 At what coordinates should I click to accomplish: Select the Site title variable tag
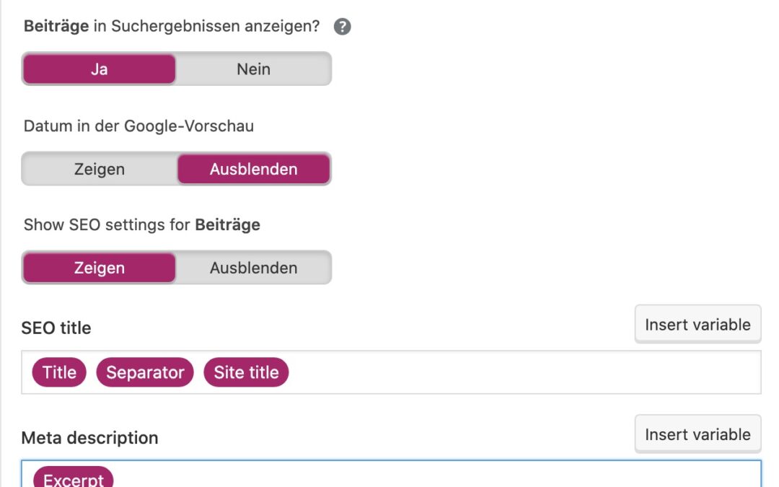click(246, 372)
